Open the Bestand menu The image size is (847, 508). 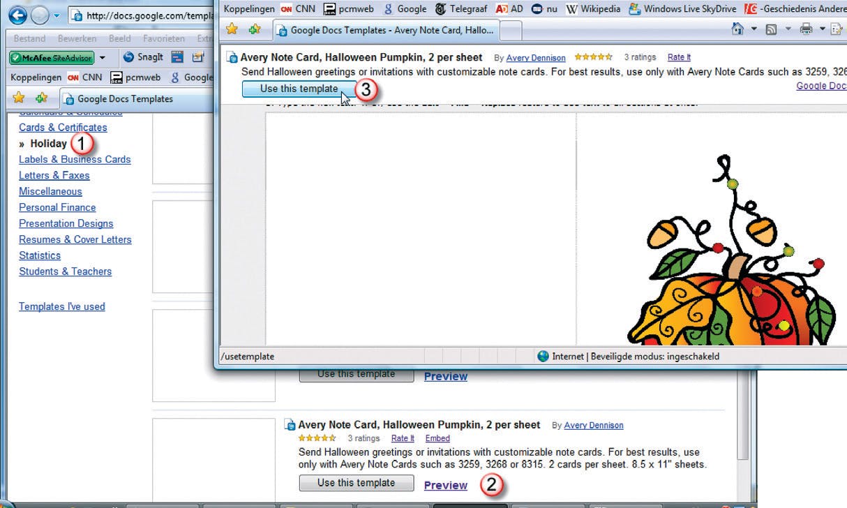pos(29,38)
